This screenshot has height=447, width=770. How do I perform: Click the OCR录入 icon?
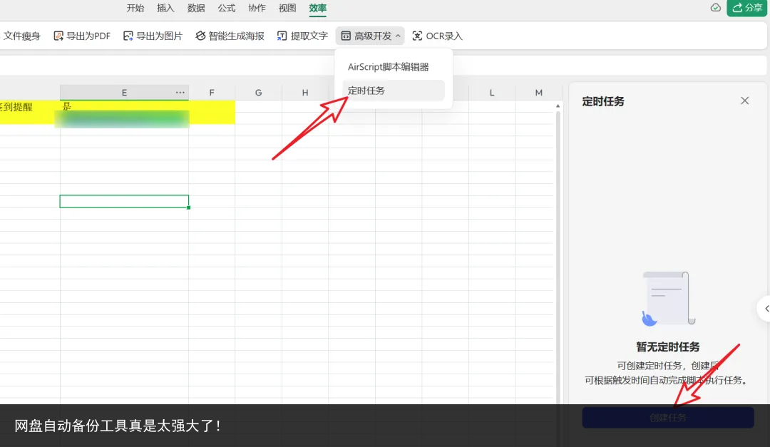[x=417, y=36]
